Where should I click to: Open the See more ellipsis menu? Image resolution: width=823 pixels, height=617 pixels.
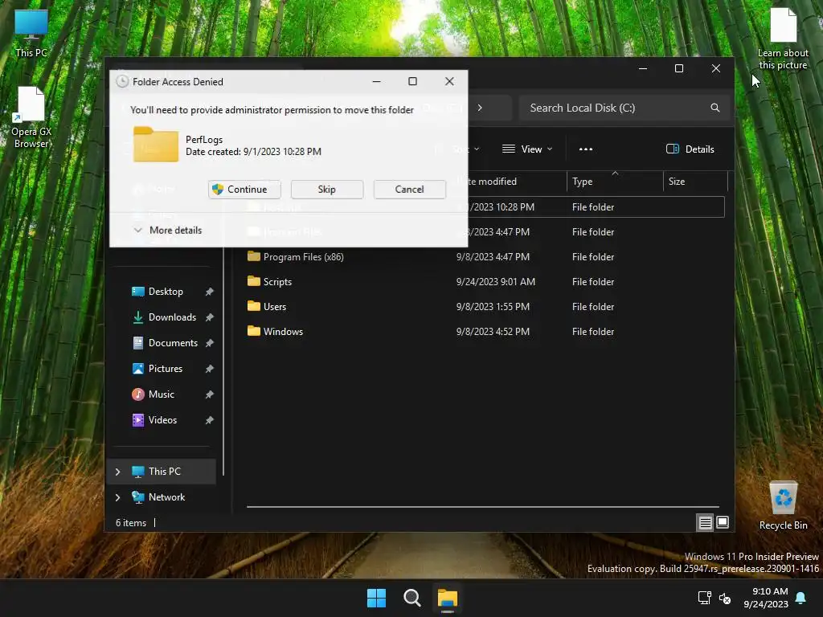click(x=585, y=149)
